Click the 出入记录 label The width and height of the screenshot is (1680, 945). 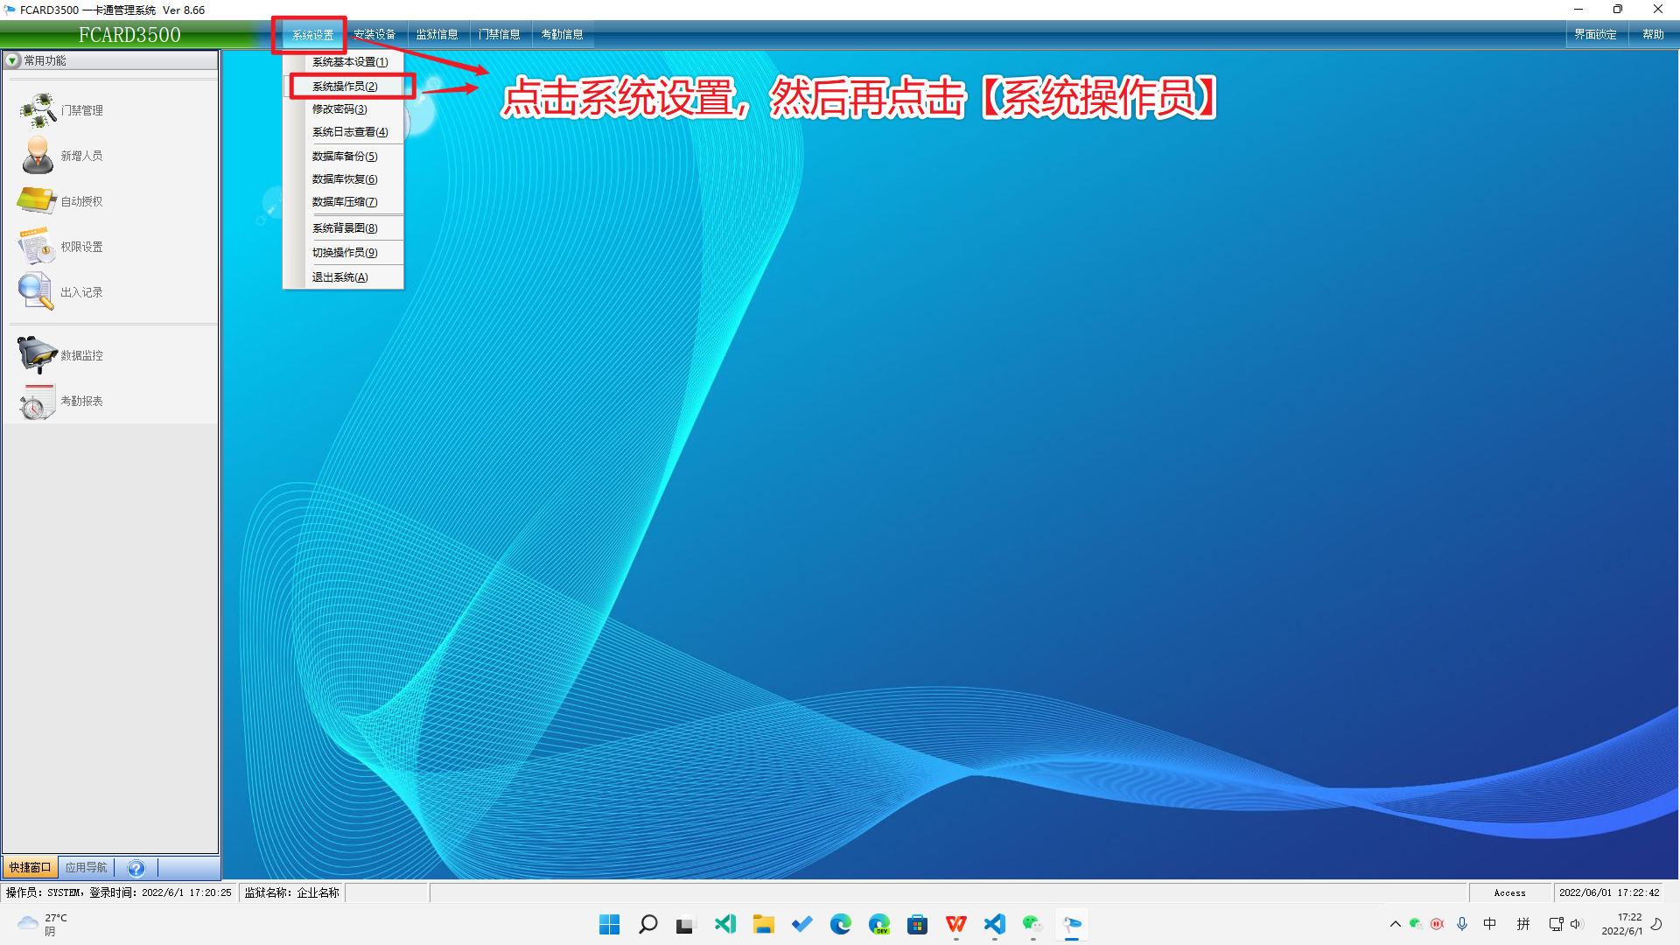82,292
